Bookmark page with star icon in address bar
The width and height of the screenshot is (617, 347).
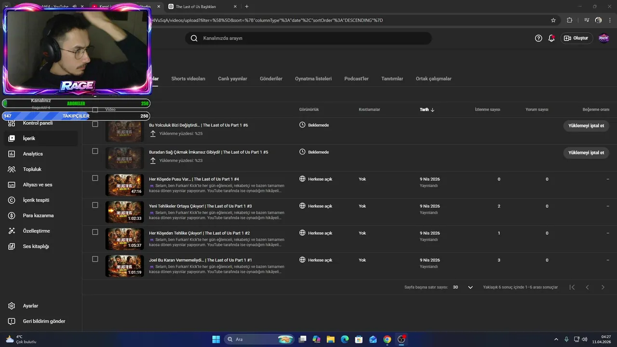tap(553, 20)
